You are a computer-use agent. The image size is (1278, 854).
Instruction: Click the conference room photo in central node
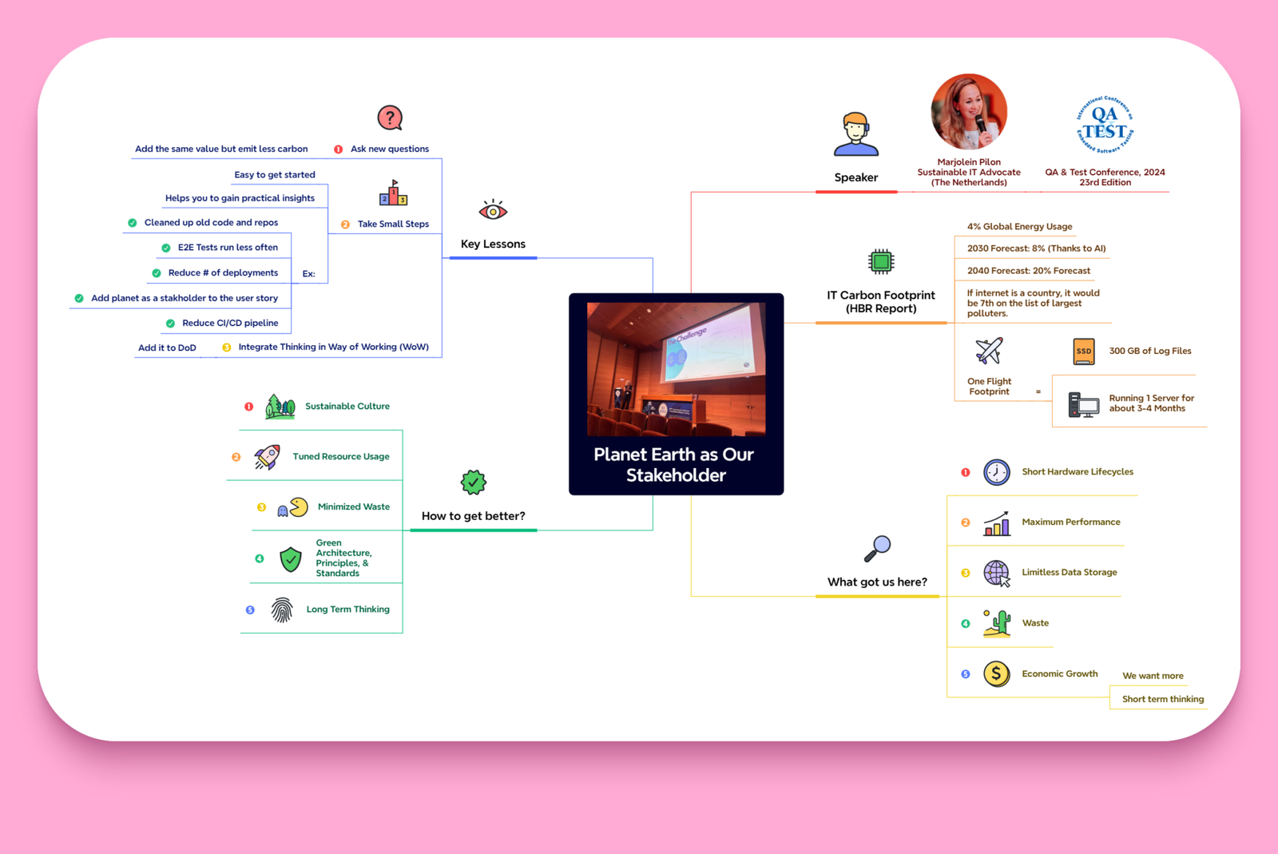point(676,369)
